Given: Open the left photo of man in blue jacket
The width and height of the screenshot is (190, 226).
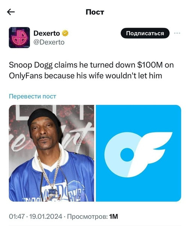Looking at the screenshot, I should point(52,153).
